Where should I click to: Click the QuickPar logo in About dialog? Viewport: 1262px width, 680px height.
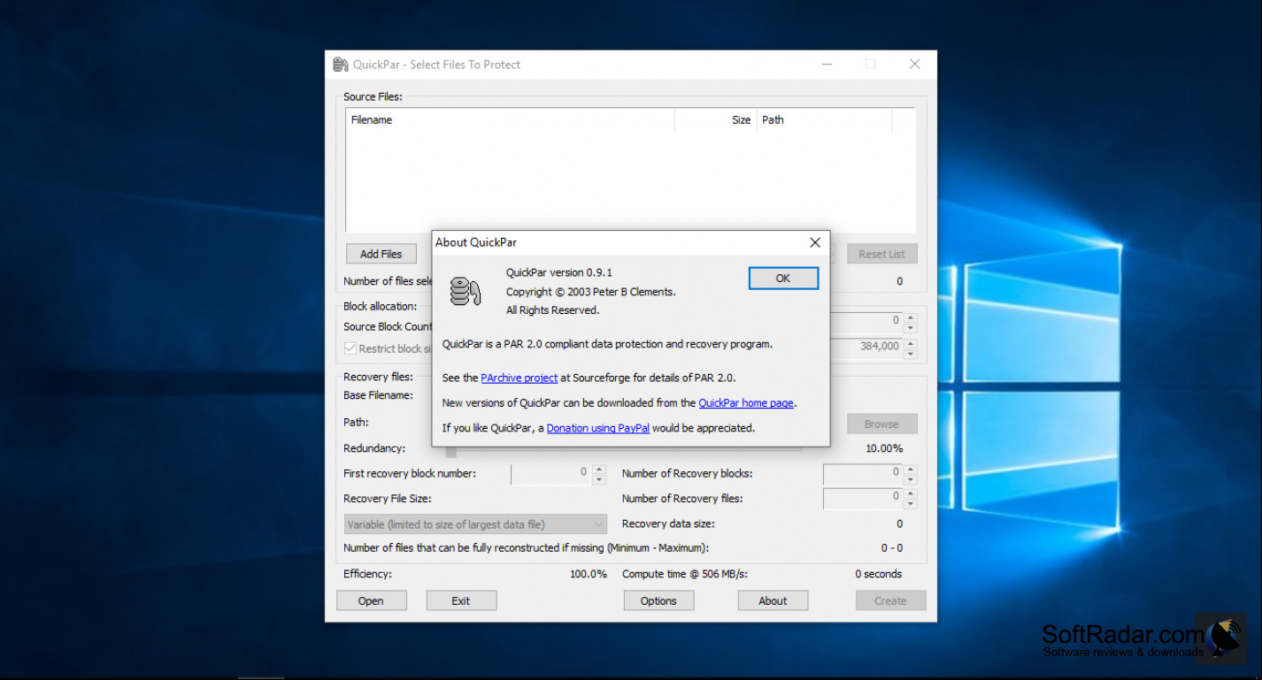465,291
